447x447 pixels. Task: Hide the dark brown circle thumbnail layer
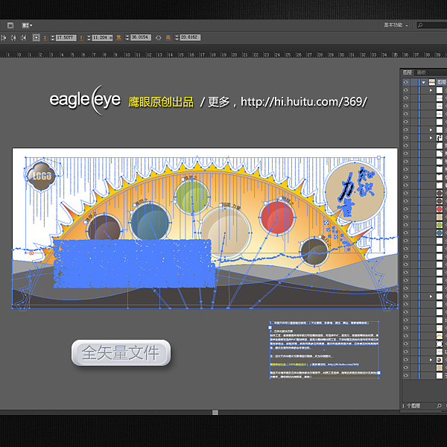pos(406,193)
